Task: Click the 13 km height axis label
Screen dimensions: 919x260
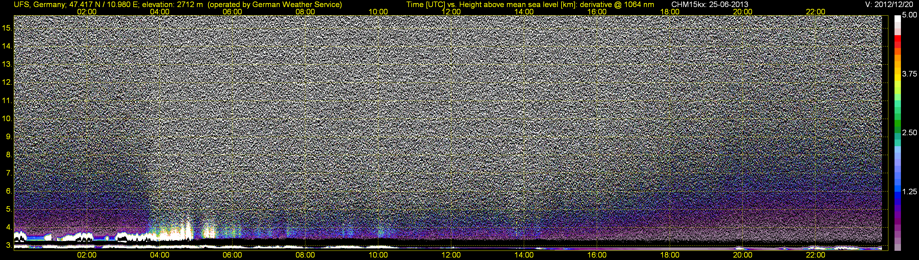Action: (x=7, y=64)
